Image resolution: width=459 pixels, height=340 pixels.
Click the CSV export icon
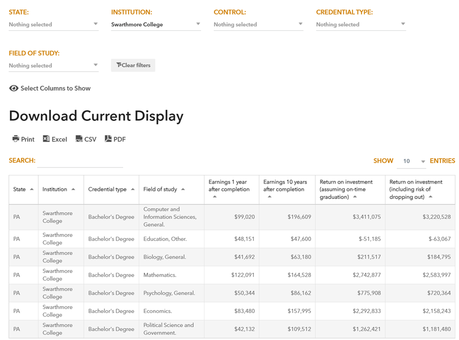79,139
